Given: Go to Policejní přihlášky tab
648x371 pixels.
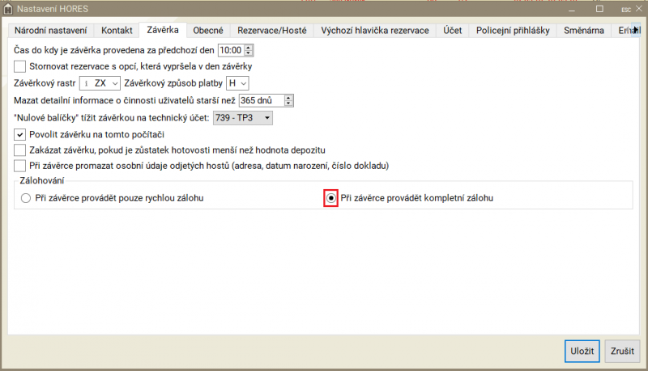Looking at the screenshot, I should click(x=513, y=31).
